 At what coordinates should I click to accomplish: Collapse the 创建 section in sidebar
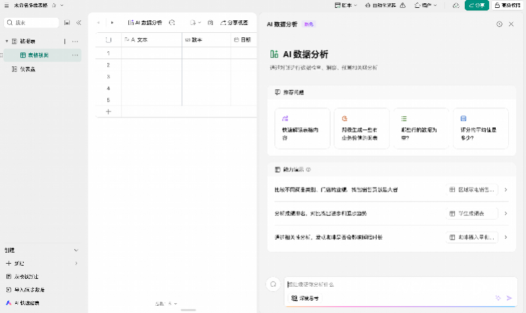pyautogui.click(x=76, y=250)
